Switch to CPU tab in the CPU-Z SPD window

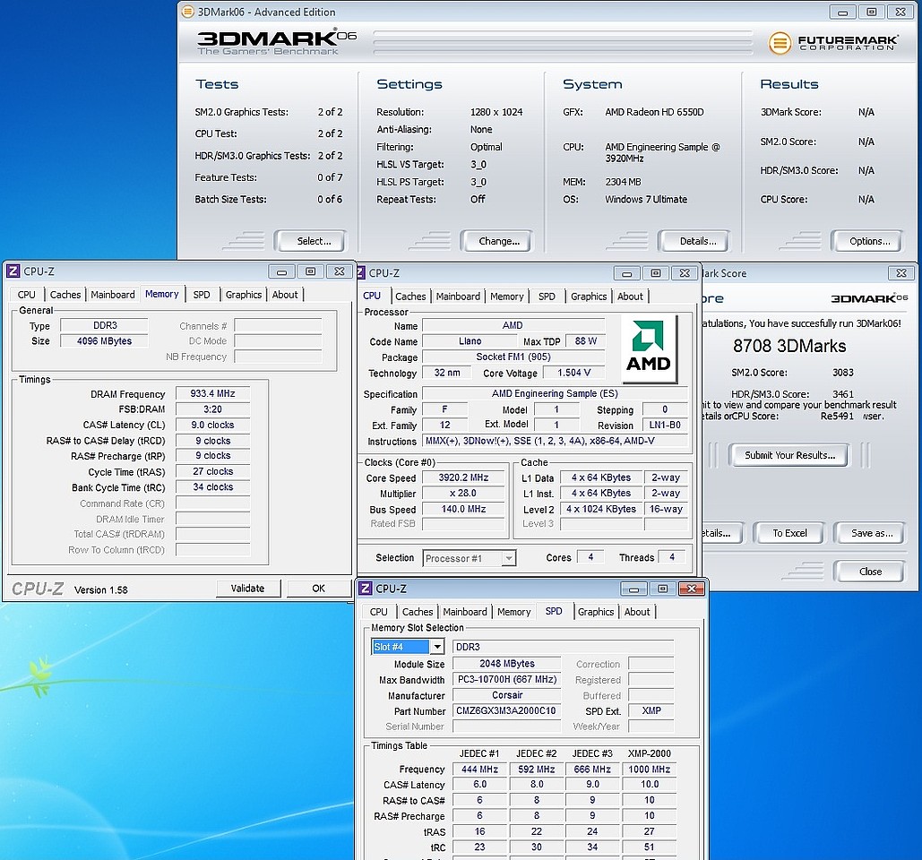click(x=379, y=612)
